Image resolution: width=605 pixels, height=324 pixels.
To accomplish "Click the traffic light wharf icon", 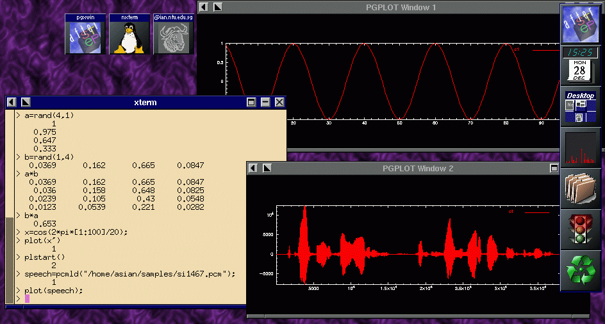I will [x=580, y=229].
